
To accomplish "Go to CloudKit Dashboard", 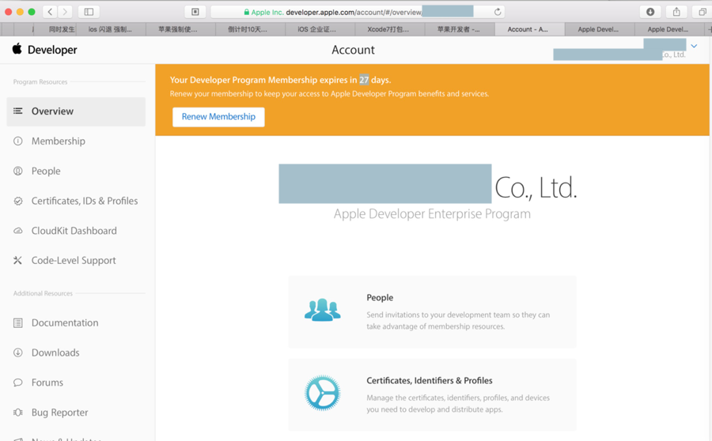I will 74,231.
